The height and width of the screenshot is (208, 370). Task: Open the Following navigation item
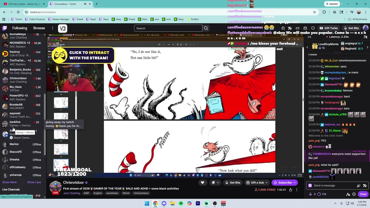20,28
